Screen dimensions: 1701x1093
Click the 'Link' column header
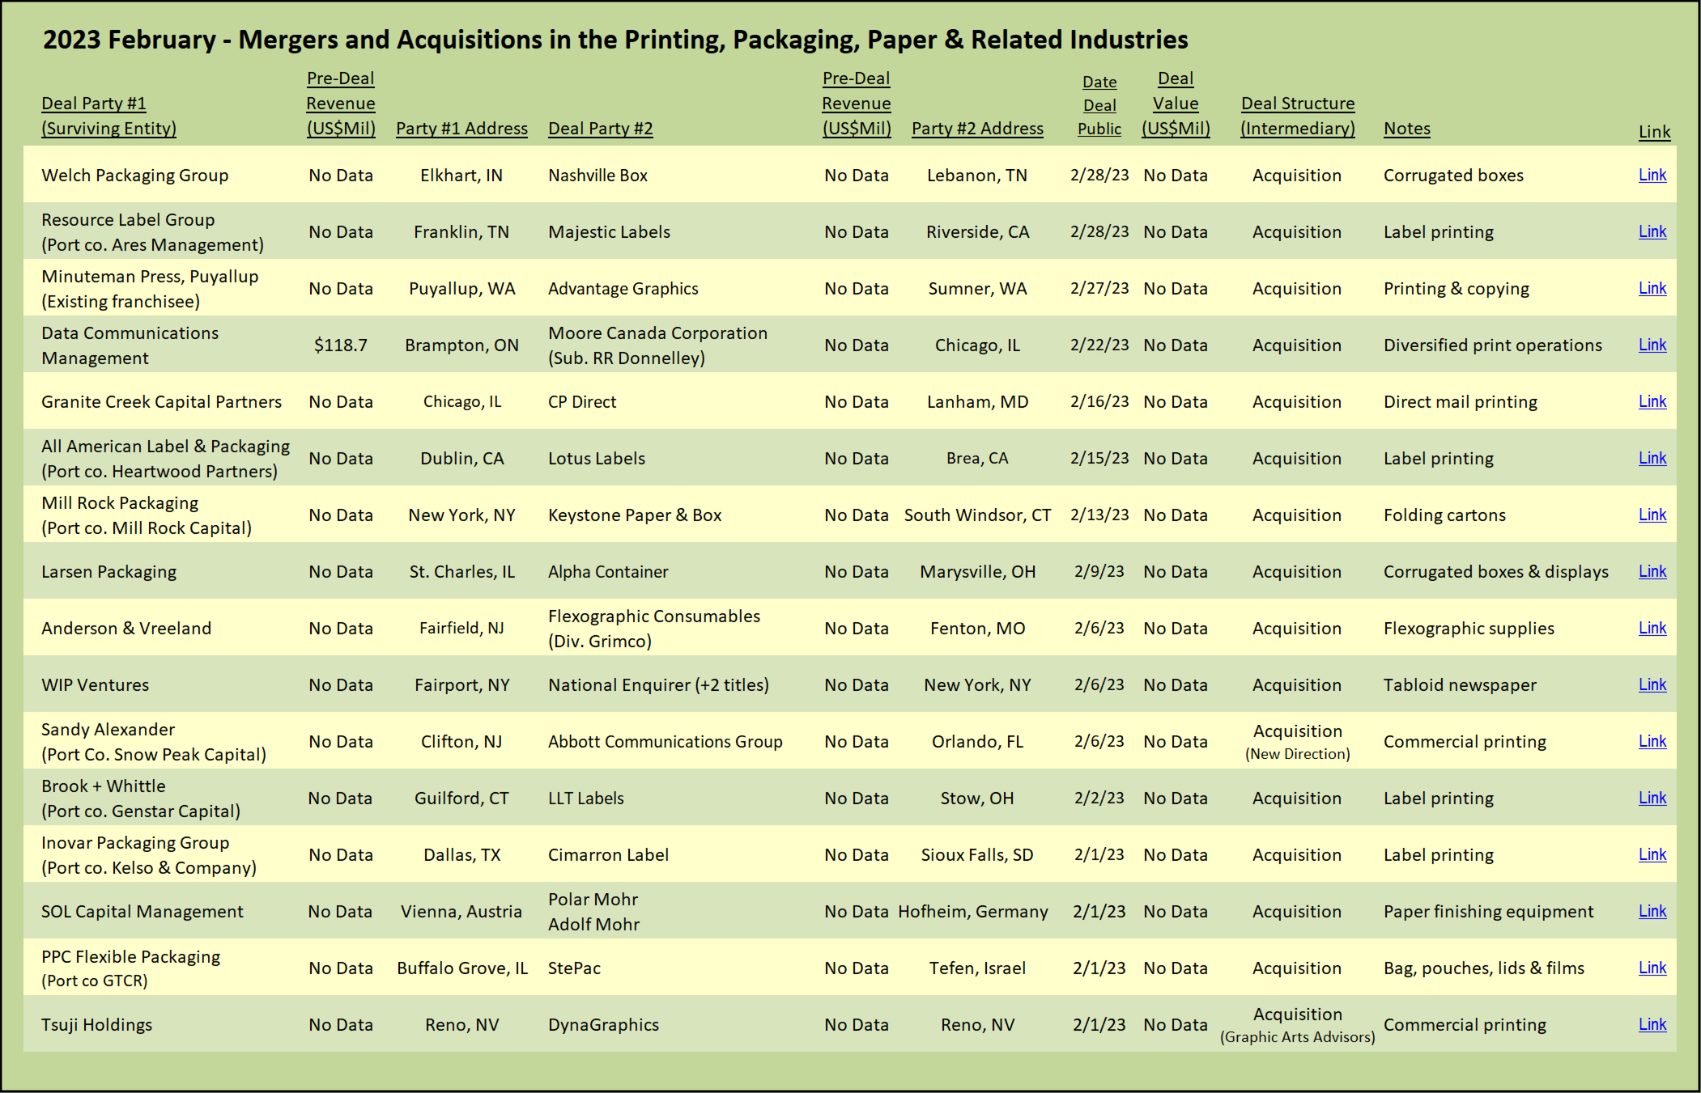1654,132
